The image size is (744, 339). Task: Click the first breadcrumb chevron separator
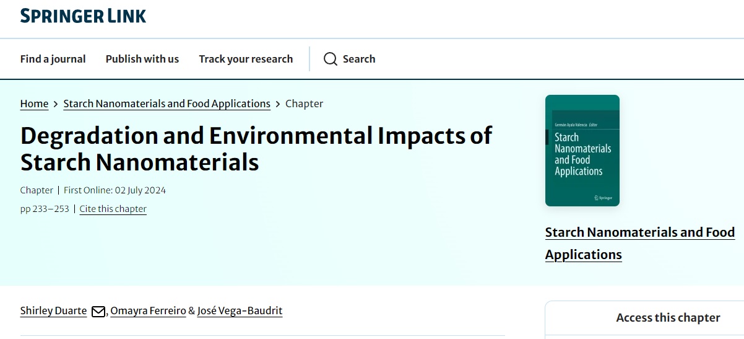pyautogui.click(x=56, y=103)
